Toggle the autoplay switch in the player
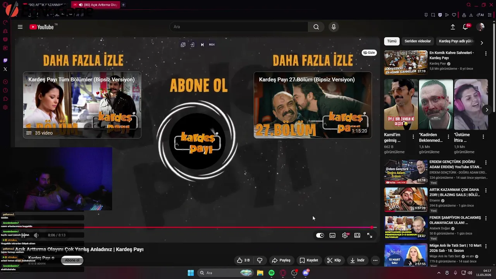Screen dimensions: 496x279 tap(320, 235)
